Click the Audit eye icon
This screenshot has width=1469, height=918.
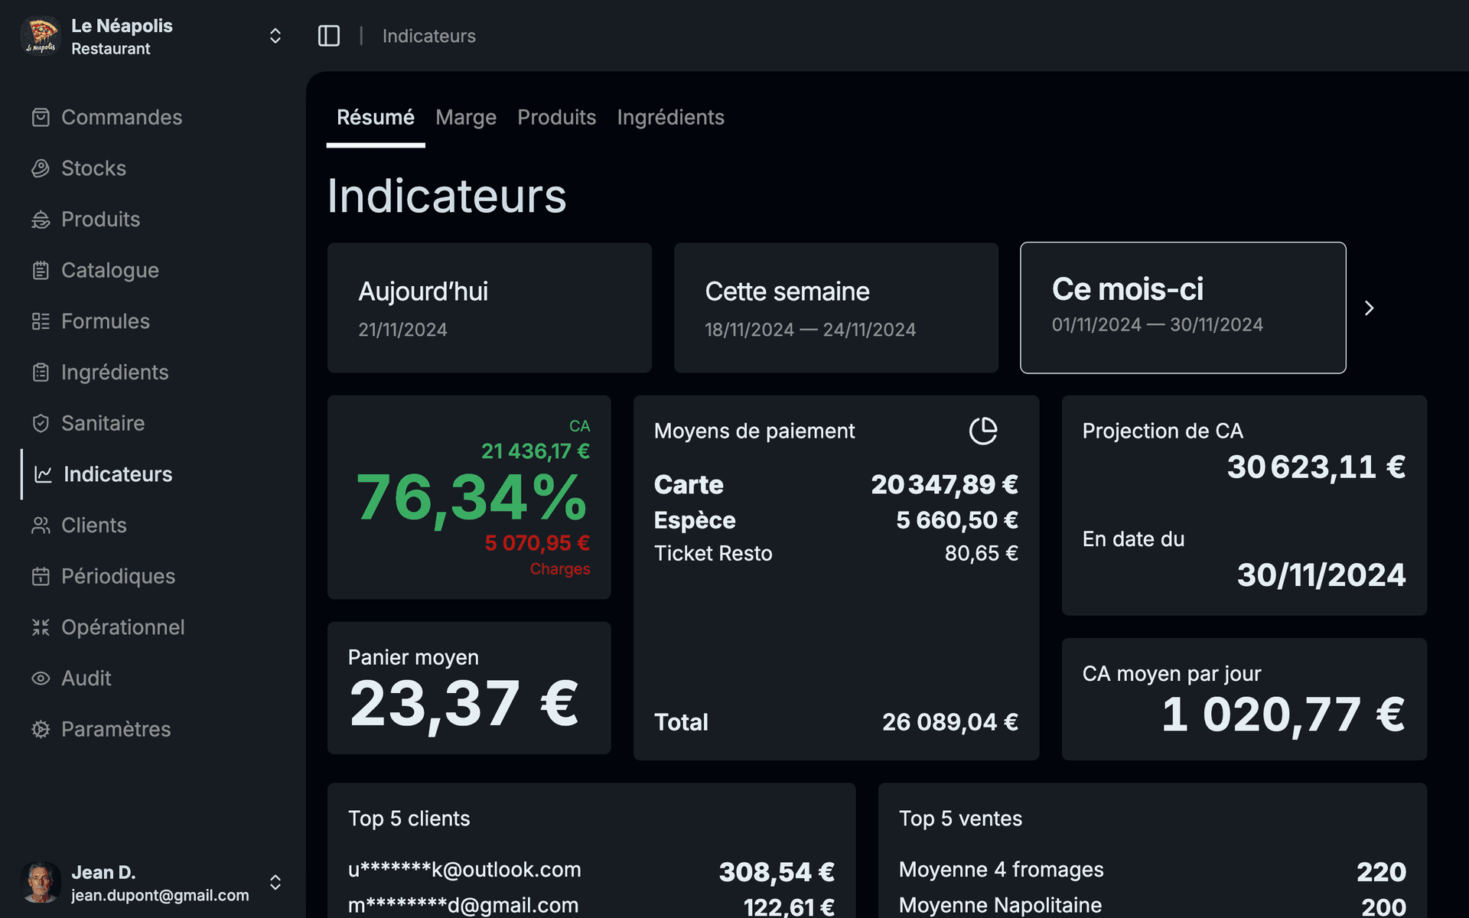[x=41, y=679]
